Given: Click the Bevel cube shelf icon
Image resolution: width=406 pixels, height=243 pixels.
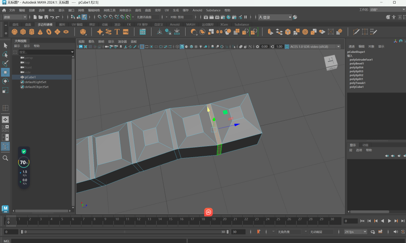Looking at the screenshot, I should [288, 32].
